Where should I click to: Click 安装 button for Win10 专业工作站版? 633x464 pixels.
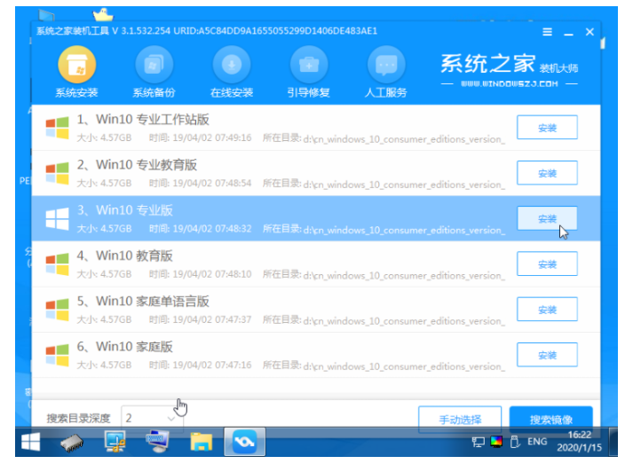click(x=546, y=128)
